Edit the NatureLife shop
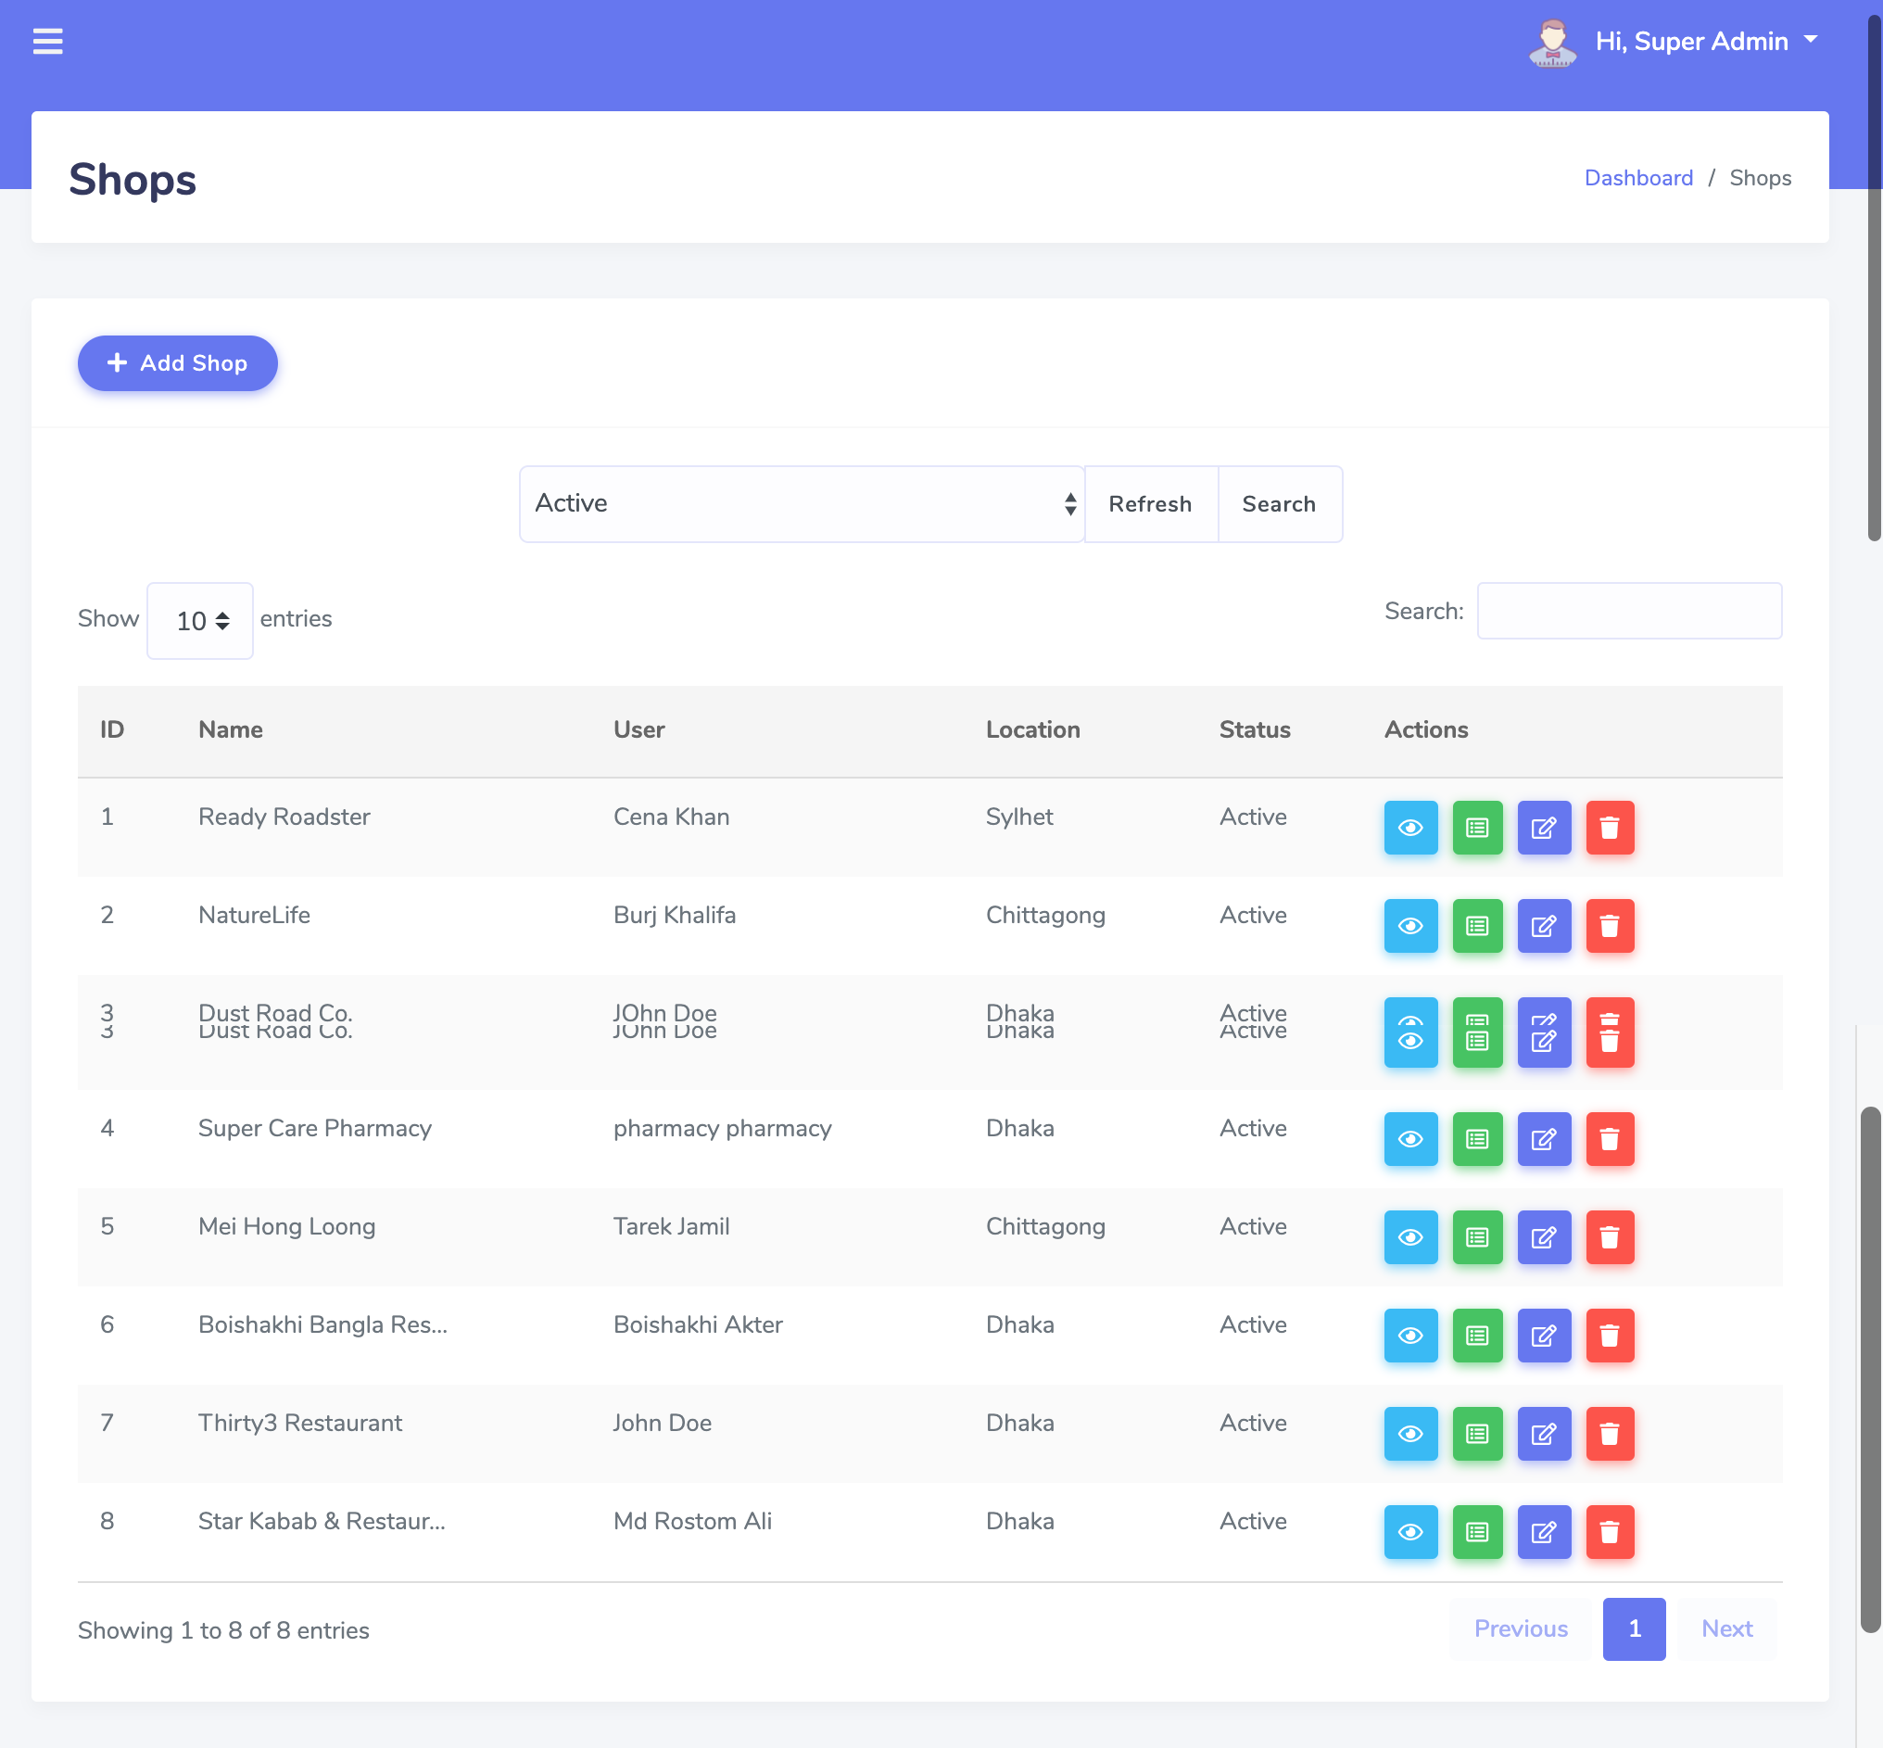Screen dimensions: 1883x1748 coord(1544,926)
